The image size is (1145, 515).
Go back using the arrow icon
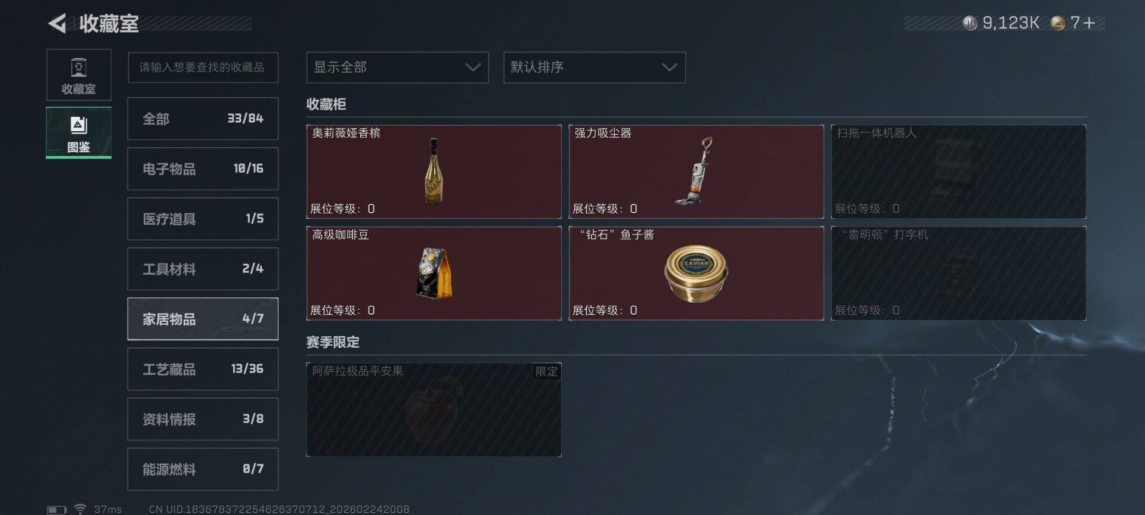pyautogui.click(x=57, y=23)
